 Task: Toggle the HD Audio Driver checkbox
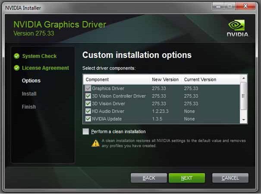[88, 111]
